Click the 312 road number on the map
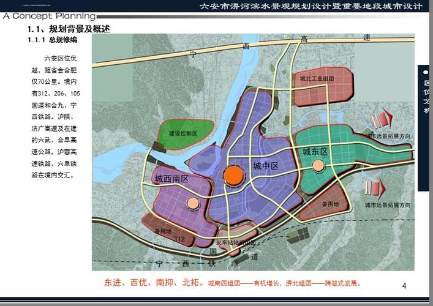The height and width of the screenshot is (306, 433). pos(179,239)
